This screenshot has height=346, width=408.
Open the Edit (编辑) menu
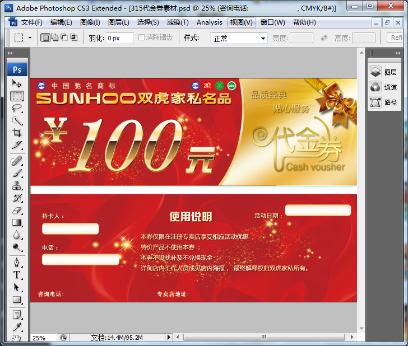61,22
